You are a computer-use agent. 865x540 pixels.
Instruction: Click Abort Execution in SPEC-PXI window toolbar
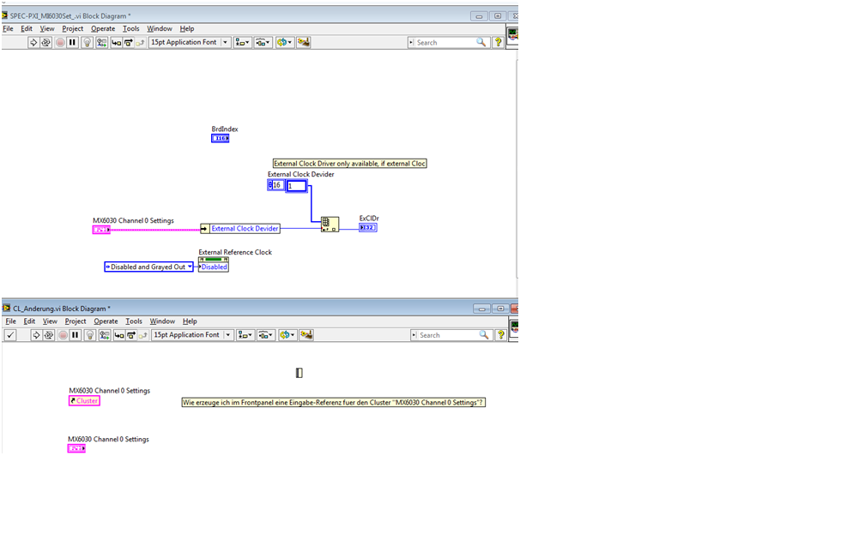60,43
